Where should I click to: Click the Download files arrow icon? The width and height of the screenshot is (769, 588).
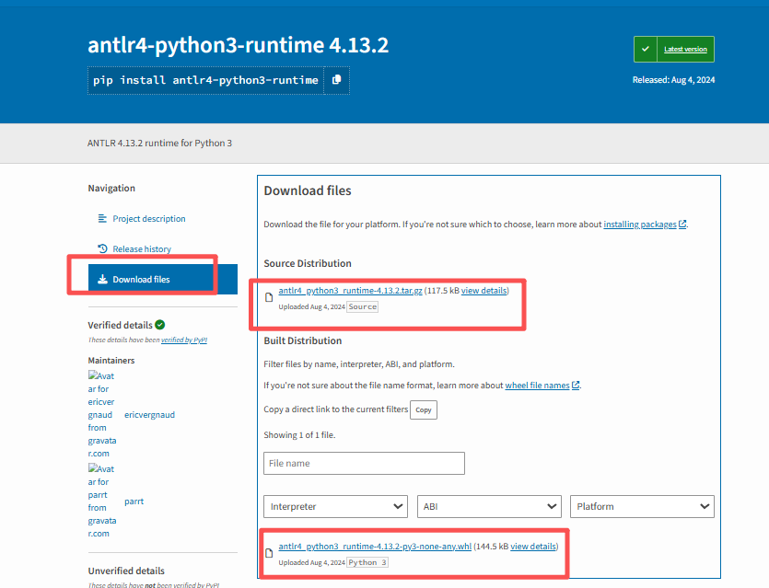[102, 280]
